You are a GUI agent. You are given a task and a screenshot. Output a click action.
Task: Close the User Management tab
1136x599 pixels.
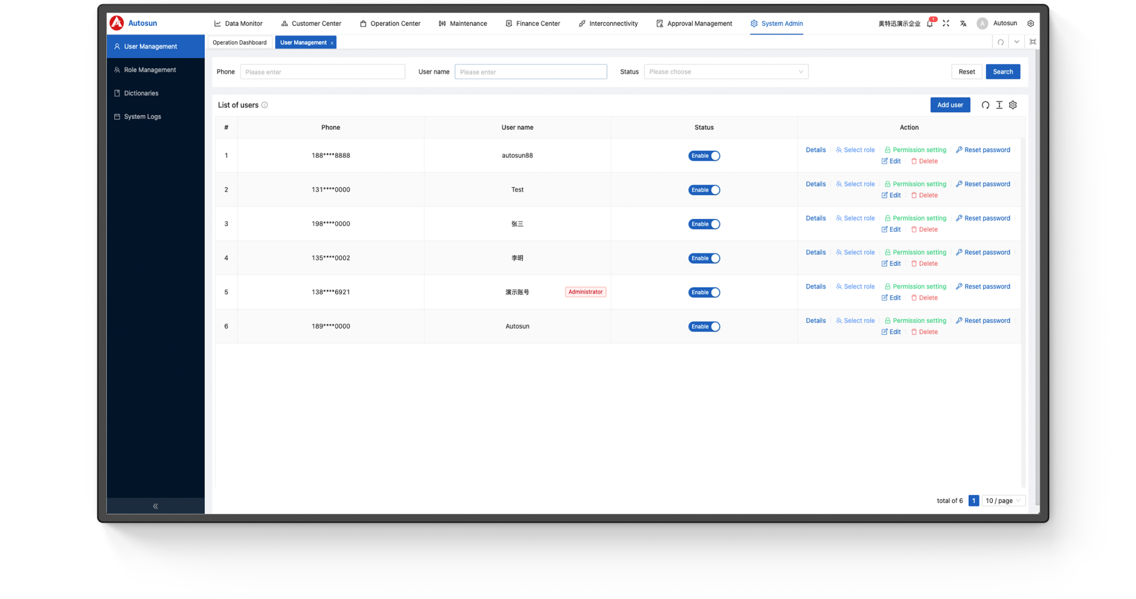pos(332,43)
